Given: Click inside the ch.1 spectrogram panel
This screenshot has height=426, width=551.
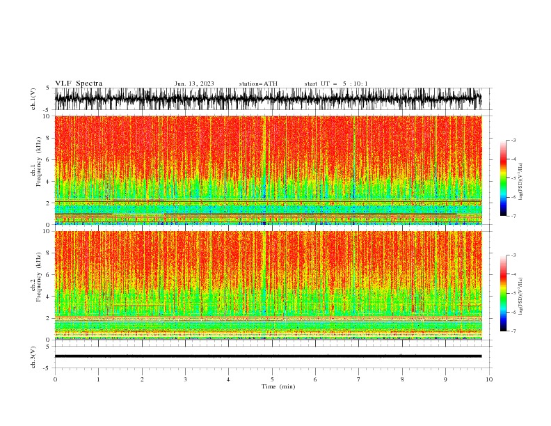Looking at the screenshot, I should click(268, 170).
